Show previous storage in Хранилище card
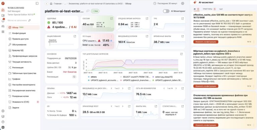The height and width of the screenshot is (130, 257). [x=111, y=106]
